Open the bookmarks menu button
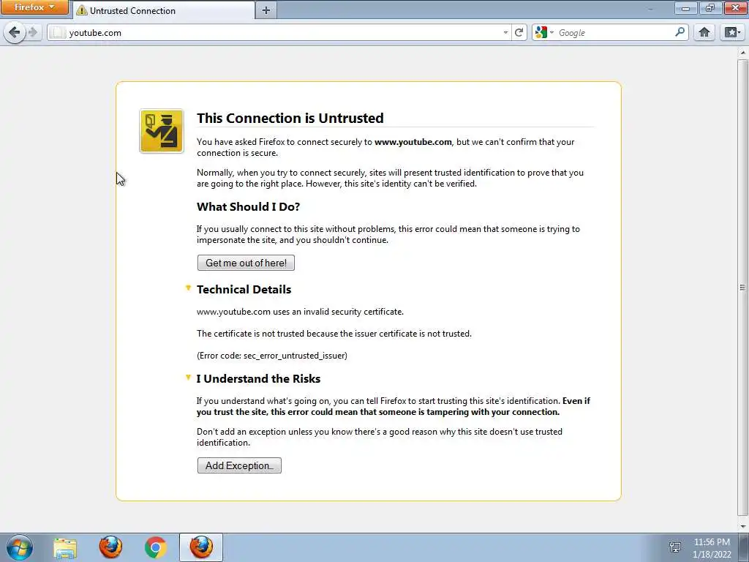 click(x=732, y=32)
